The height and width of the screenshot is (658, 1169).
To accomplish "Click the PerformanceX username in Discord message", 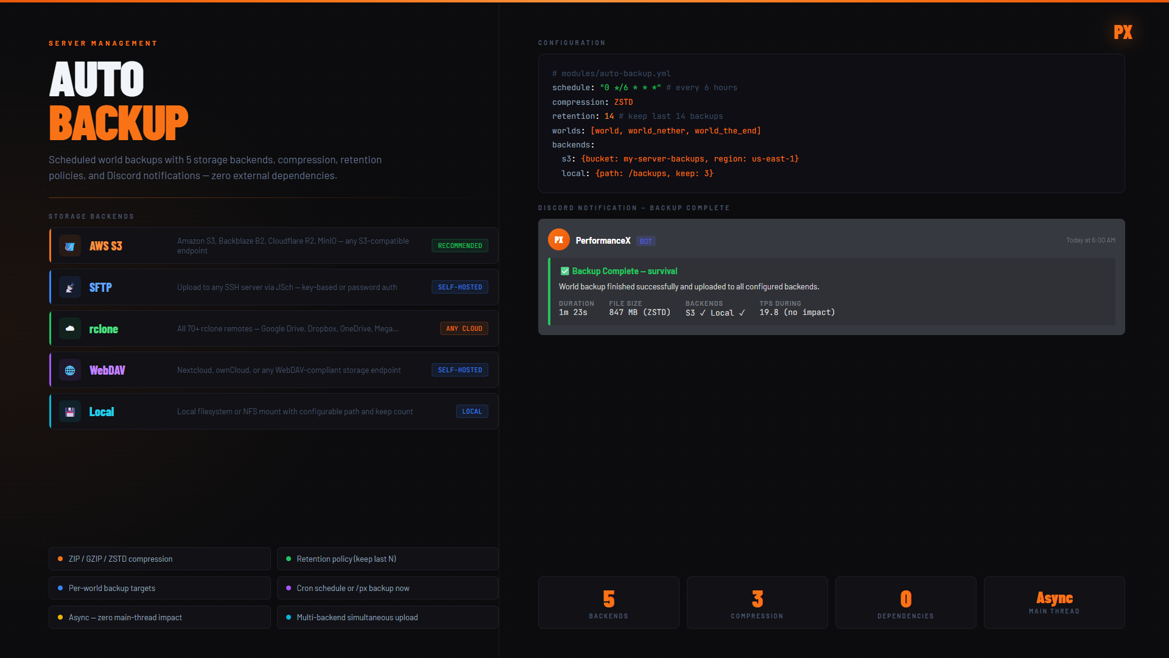I will [x=603, y=241].
